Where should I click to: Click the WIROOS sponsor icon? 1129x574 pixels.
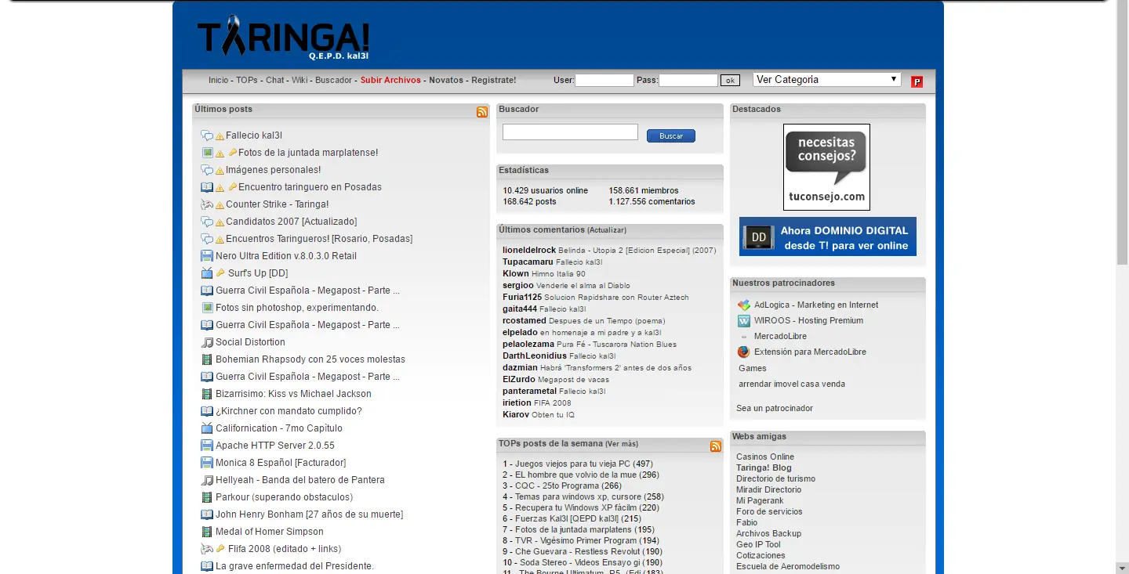tap(744, 321)
